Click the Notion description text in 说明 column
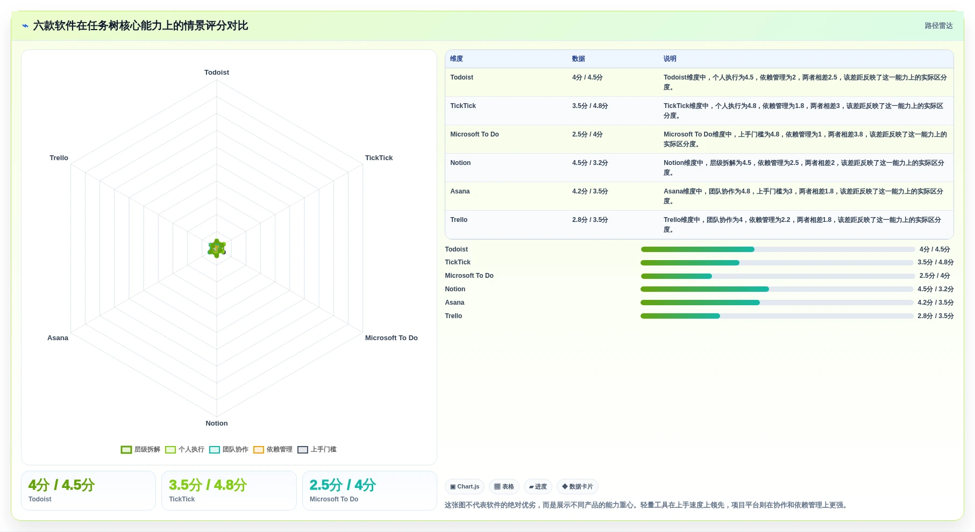The width and height of the screenshot is (975, 532). coord(804,168)
